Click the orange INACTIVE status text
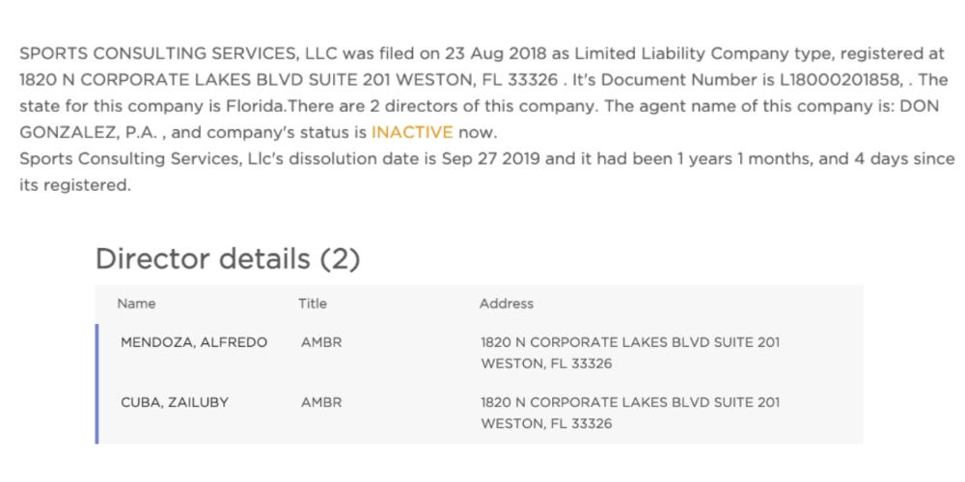This screenshot has width=965, height=482. [x=412, y=132]
